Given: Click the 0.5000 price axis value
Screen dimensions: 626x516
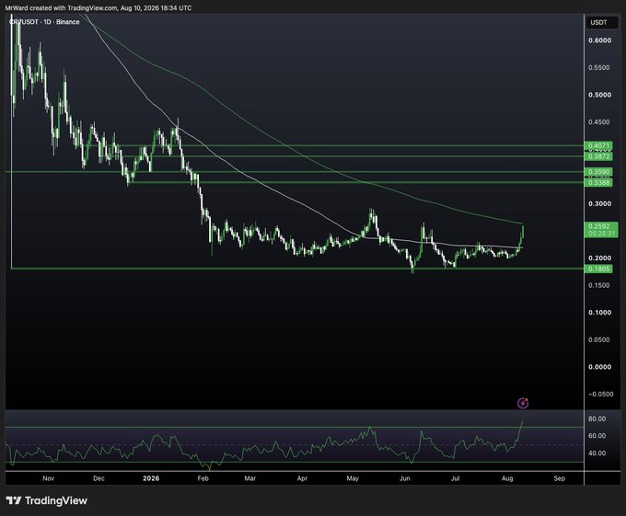Looking at the screenshot, I should coord(599,95).
